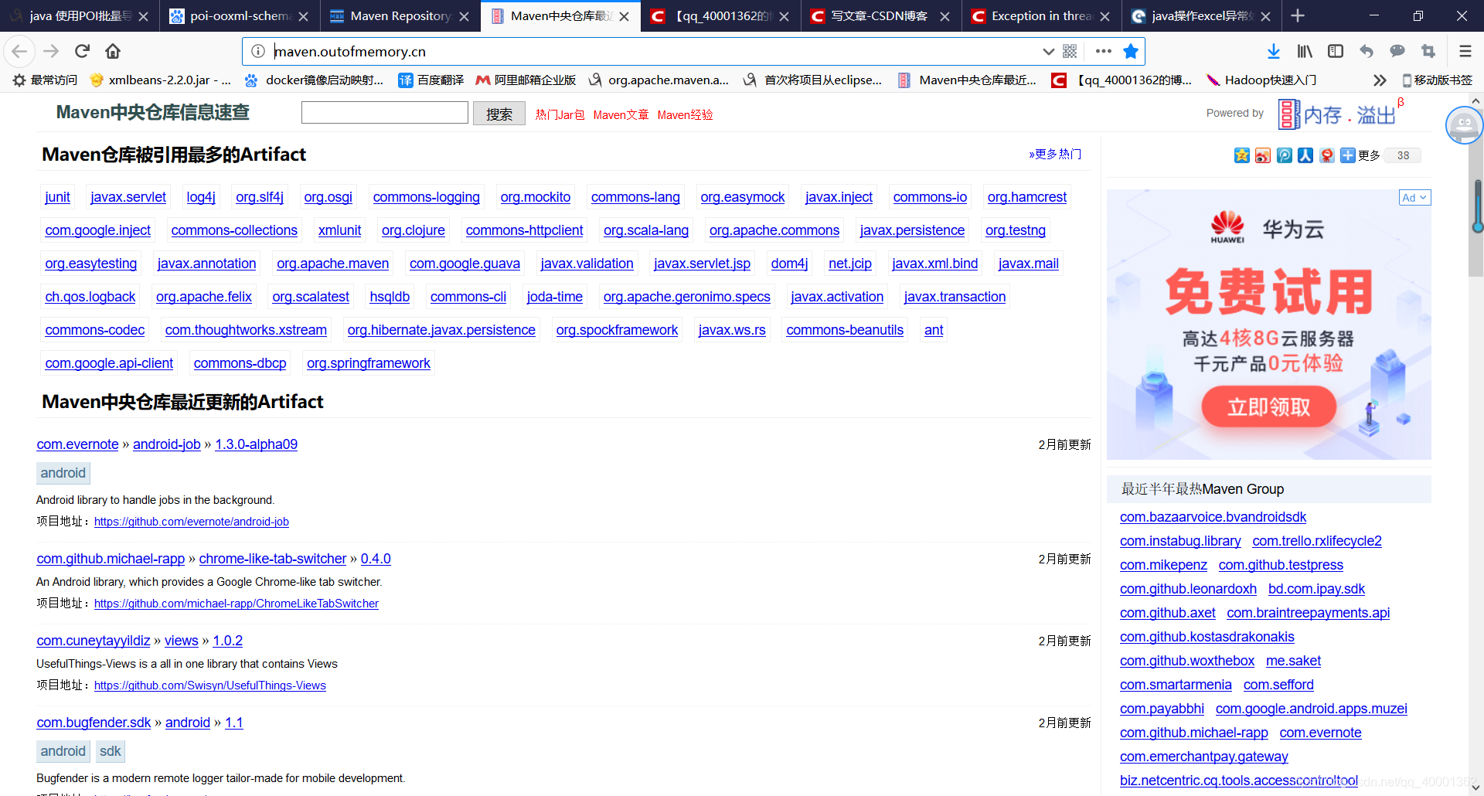The width and height of the screenshot is (1484, 796).
Task: Click the 更多 share text
Action: [x=1369, y=155]
